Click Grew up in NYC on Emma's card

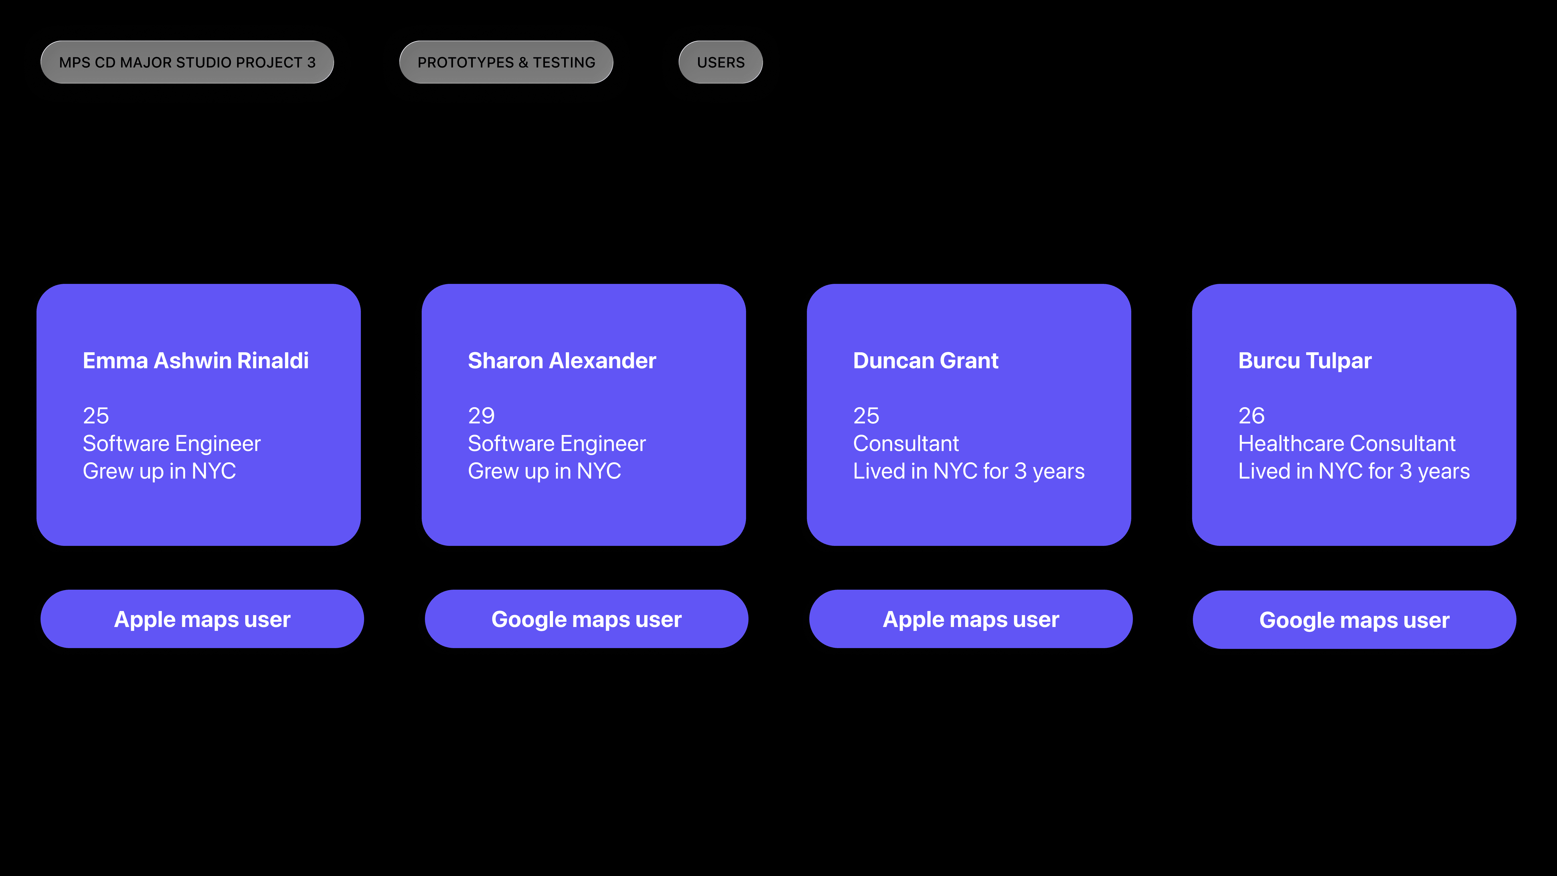pos(159,471)
